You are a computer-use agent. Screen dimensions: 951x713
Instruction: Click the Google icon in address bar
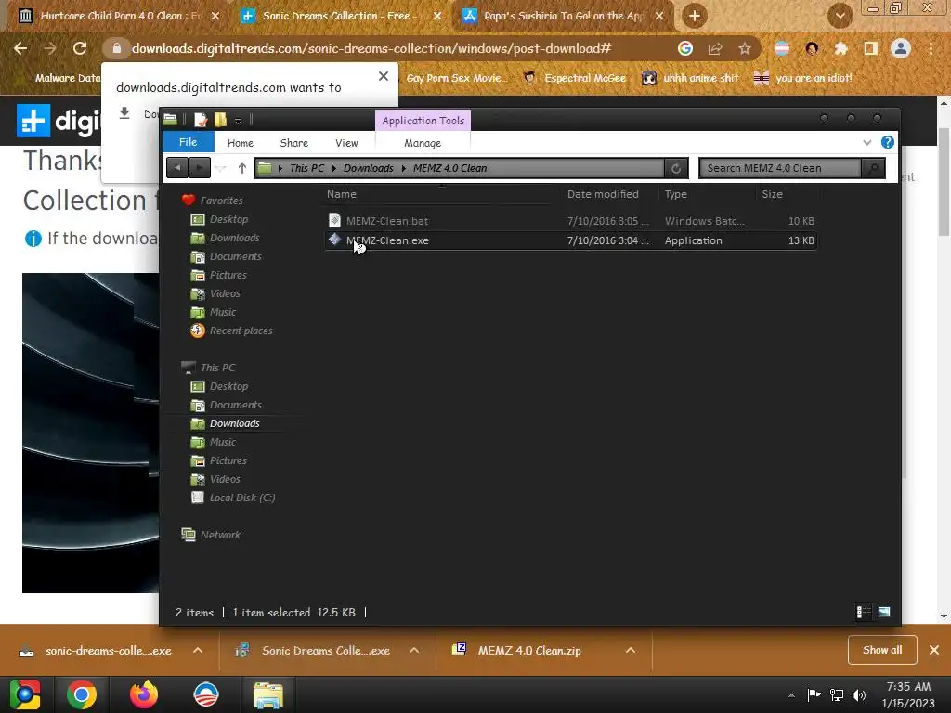click(684, 48)
